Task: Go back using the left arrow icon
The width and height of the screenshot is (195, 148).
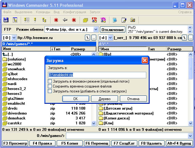Action: 65,20
